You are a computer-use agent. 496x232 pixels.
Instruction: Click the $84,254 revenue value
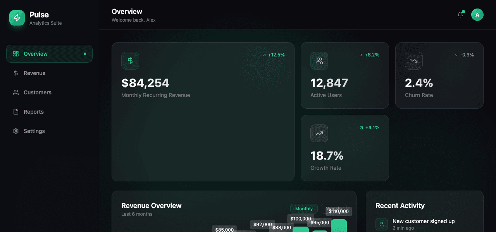point(145,83)
